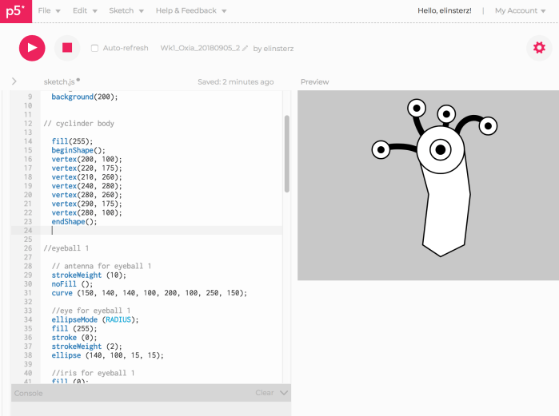Edit sketch name with the pencil icon
The height and width of the screenshot is (416, 559).
click(245, 49)
